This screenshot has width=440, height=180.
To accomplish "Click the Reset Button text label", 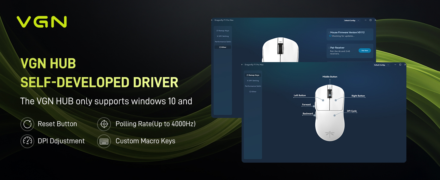I will [57, 124].
